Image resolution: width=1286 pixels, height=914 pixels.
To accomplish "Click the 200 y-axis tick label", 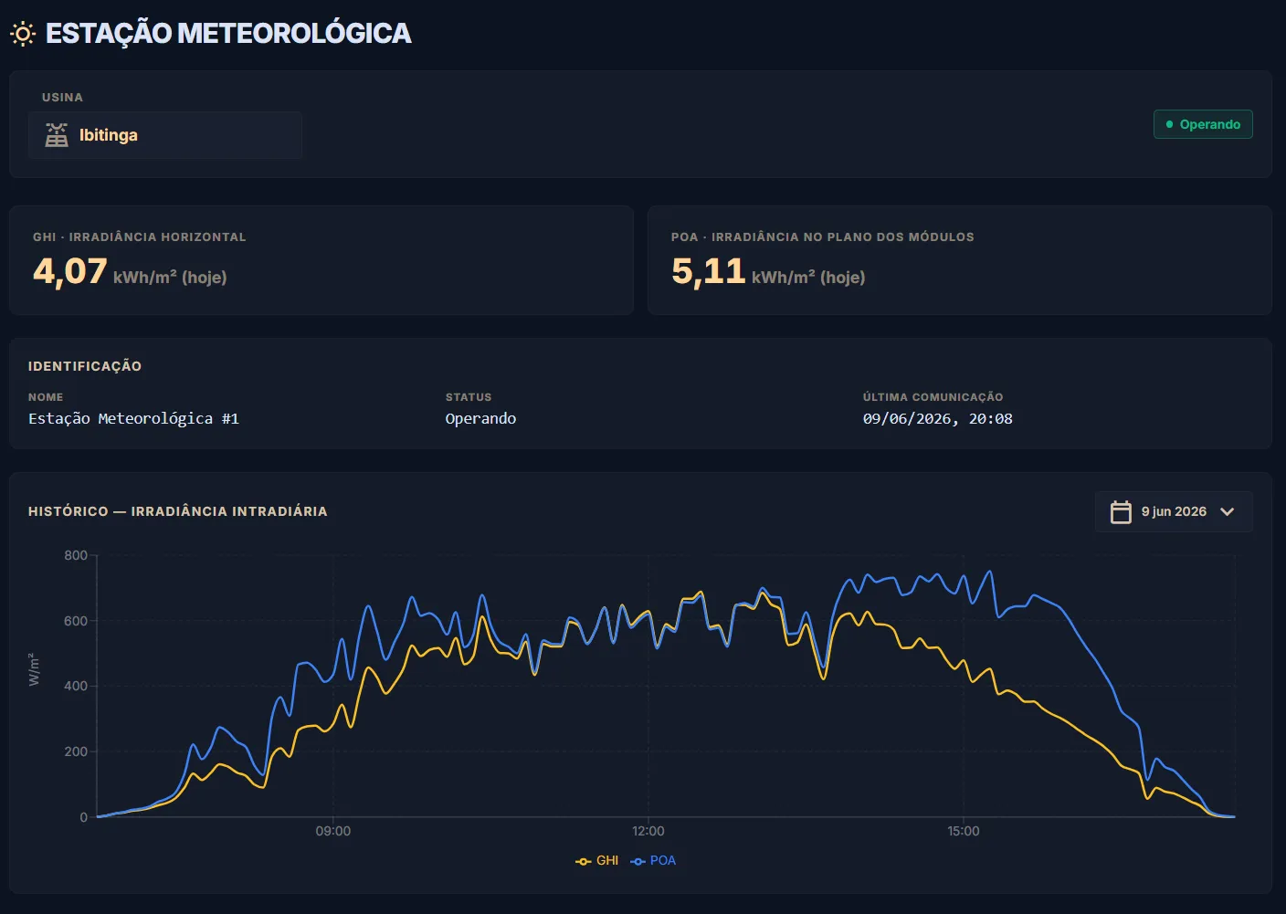I will [76, 751].
